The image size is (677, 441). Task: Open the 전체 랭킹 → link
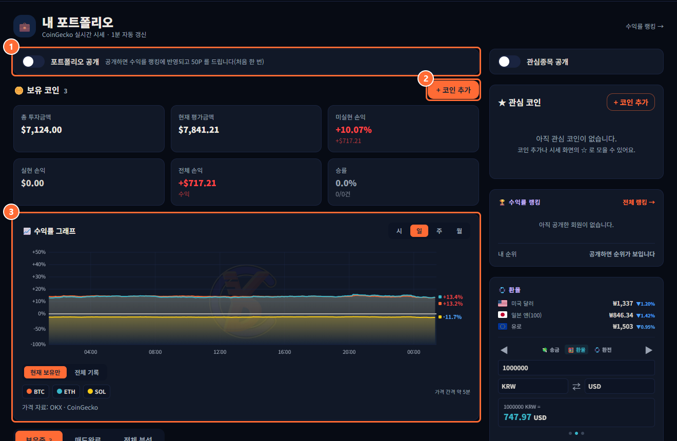(639, 202)
